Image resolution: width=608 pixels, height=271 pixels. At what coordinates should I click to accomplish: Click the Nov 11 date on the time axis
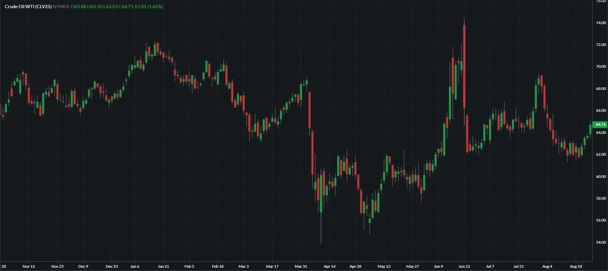point(29,266)
